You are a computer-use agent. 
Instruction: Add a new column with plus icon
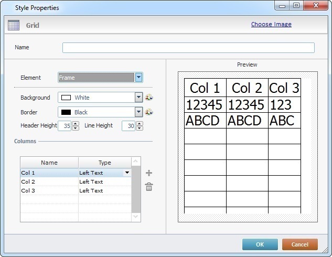click(149, 173)
